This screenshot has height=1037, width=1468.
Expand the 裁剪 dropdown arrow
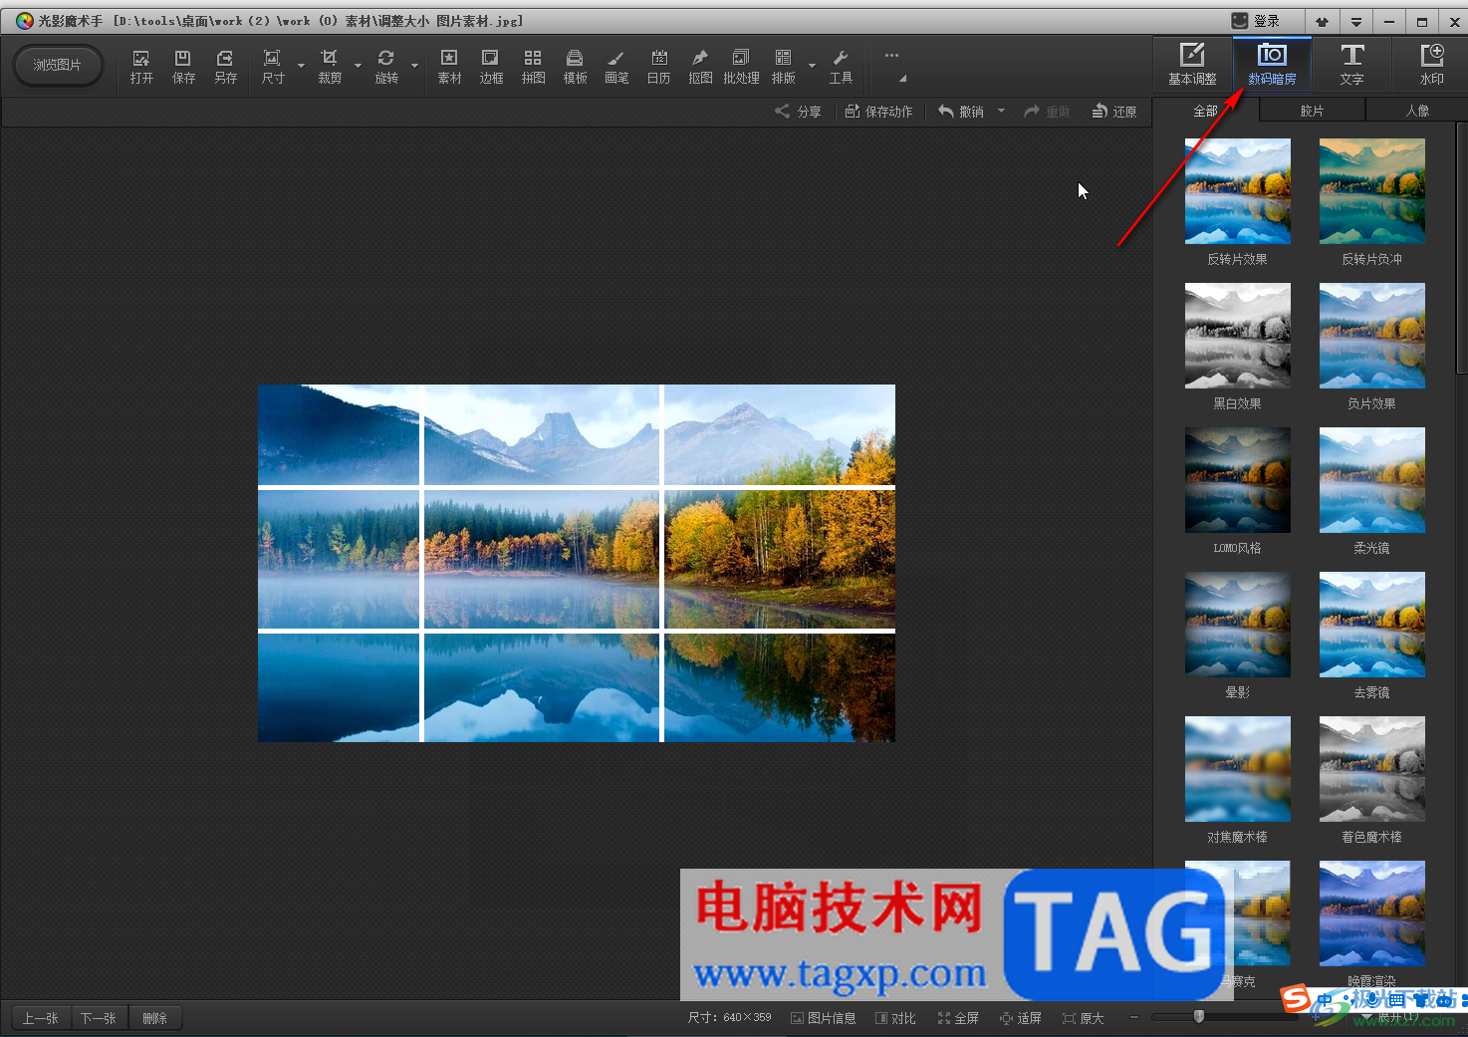click(x=358, y=66)
